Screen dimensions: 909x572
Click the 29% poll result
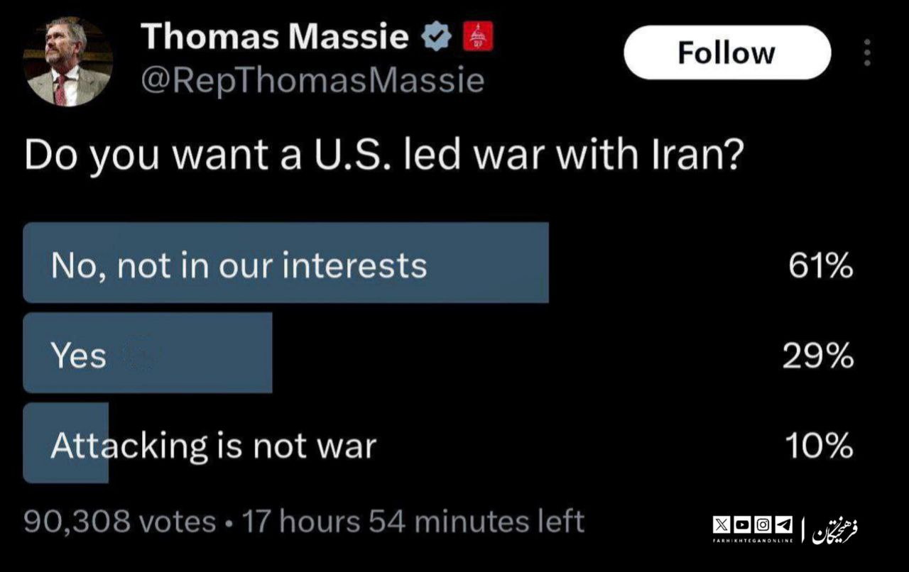(x=818, y=356)
